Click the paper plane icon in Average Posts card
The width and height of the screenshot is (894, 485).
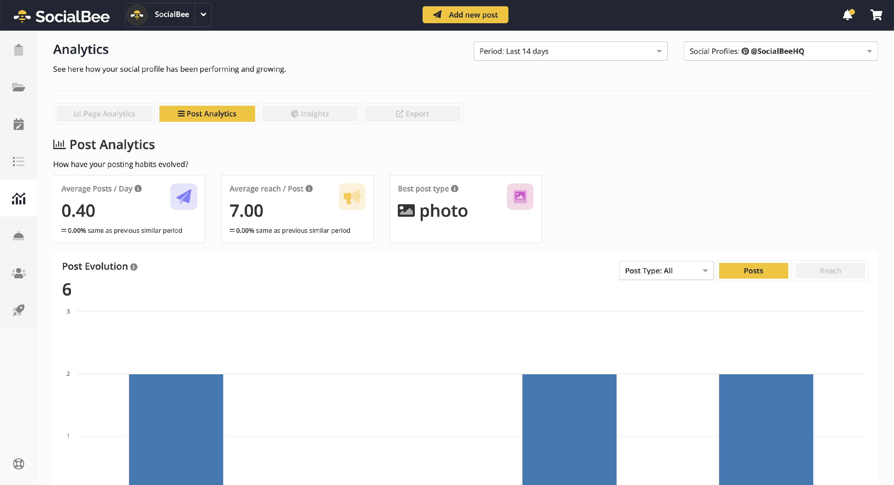184,197
